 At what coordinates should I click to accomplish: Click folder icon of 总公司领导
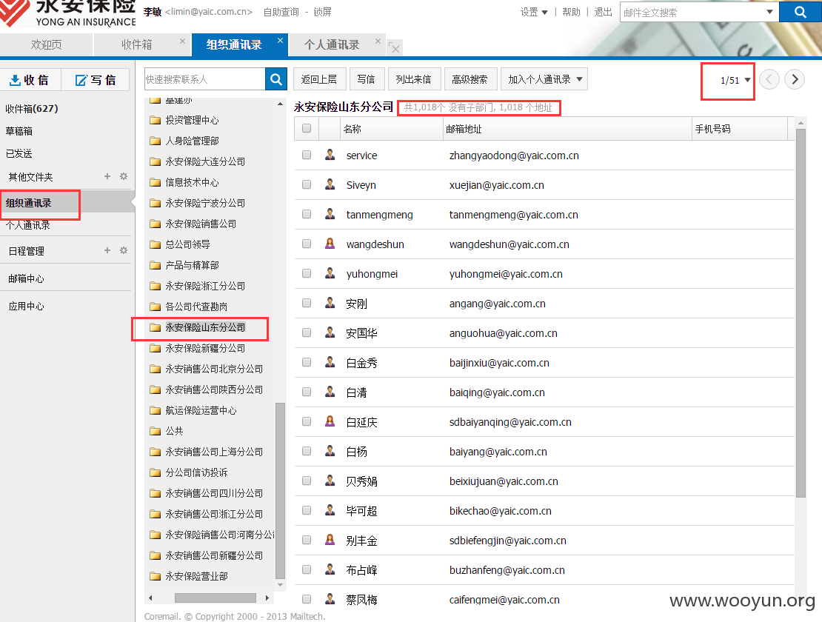(155, 244)
